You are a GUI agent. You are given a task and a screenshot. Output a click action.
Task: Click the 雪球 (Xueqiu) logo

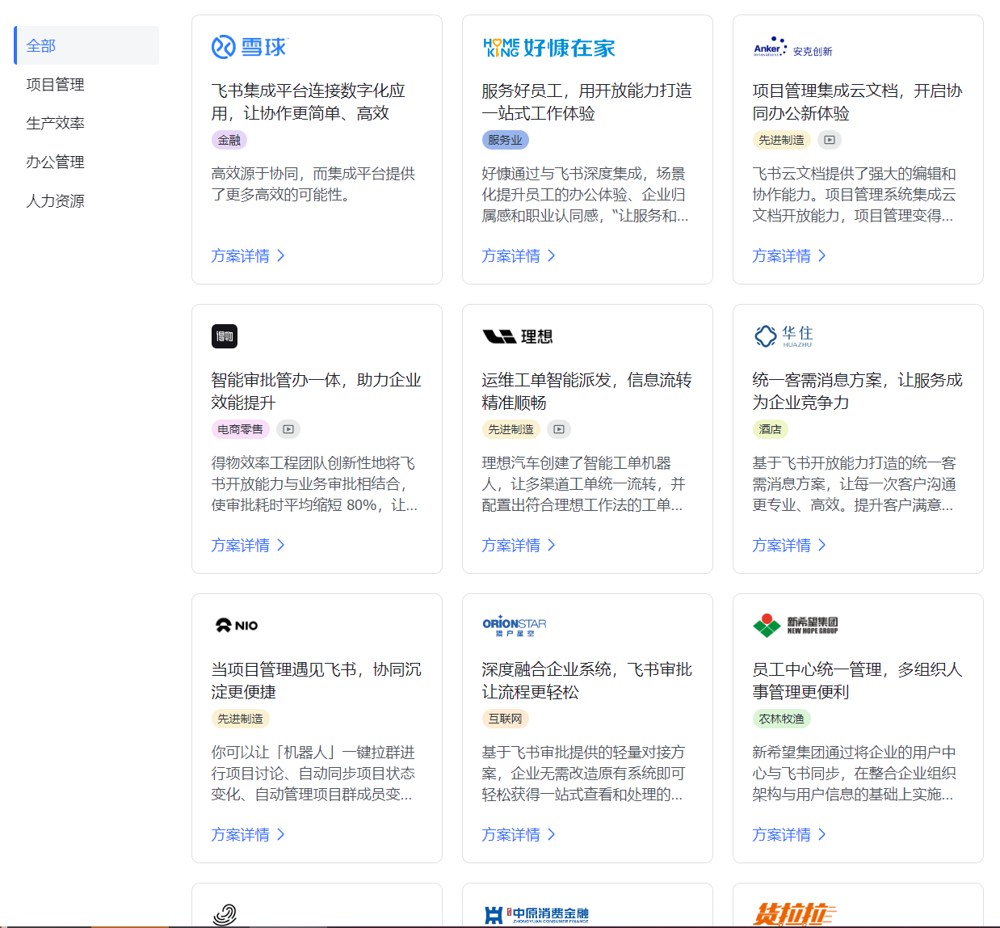point(249,48)
